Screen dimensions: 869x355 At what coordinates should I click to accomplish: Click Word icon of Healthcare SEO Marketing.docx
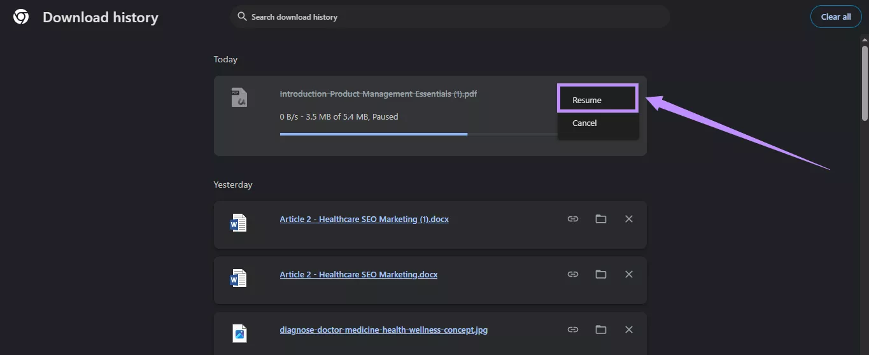point(239,278)
